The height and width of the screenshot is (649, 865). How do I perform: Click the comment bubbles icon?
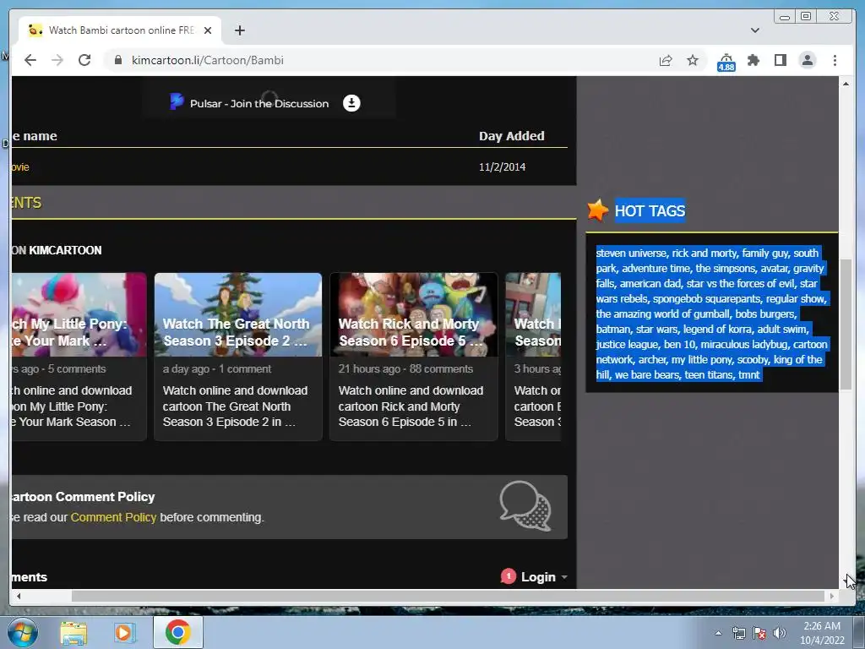click(525, 506)
